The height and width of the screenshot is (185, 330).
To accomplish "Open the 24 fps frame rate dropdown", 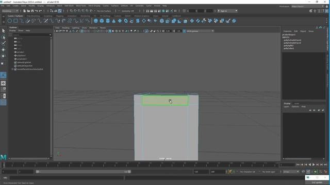I will tap(291, 172).
